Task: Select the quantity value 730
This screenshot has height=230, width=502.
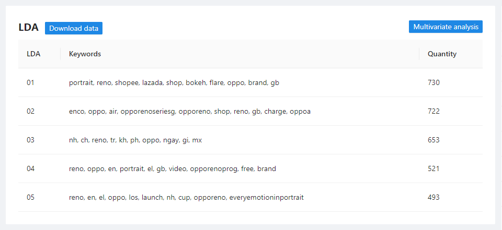Action: click(x=433, y=82)
